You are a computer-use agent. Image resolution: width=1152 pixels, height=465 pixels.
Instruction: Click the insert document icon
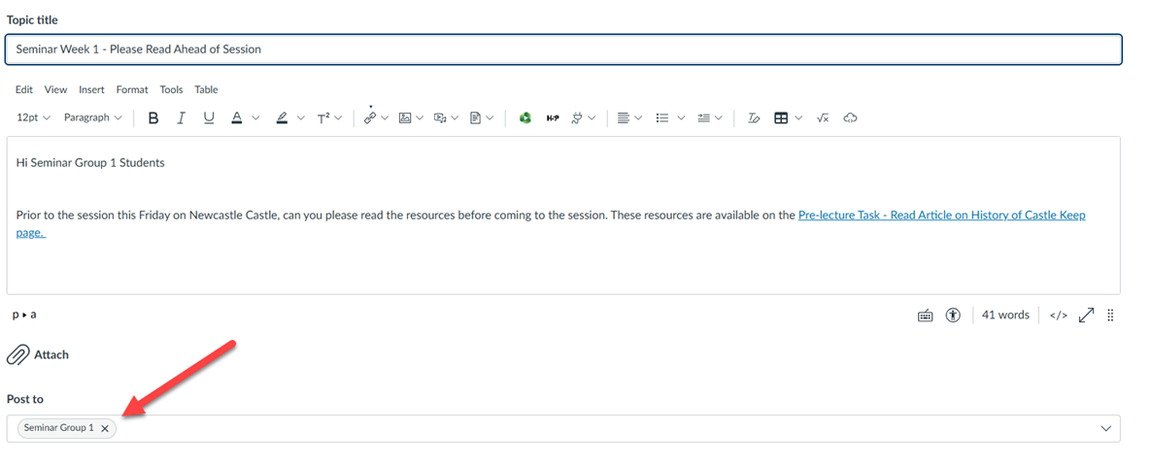(x=475, y=117)
